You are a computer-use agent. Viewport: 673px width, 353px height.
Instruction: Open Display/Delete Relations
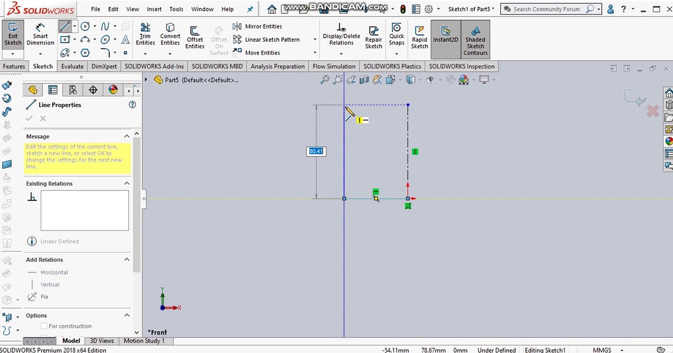[x=341, y=34]
